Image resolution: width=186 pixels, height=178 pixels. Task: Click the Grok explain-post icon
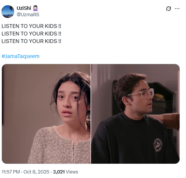pos(168,9)
